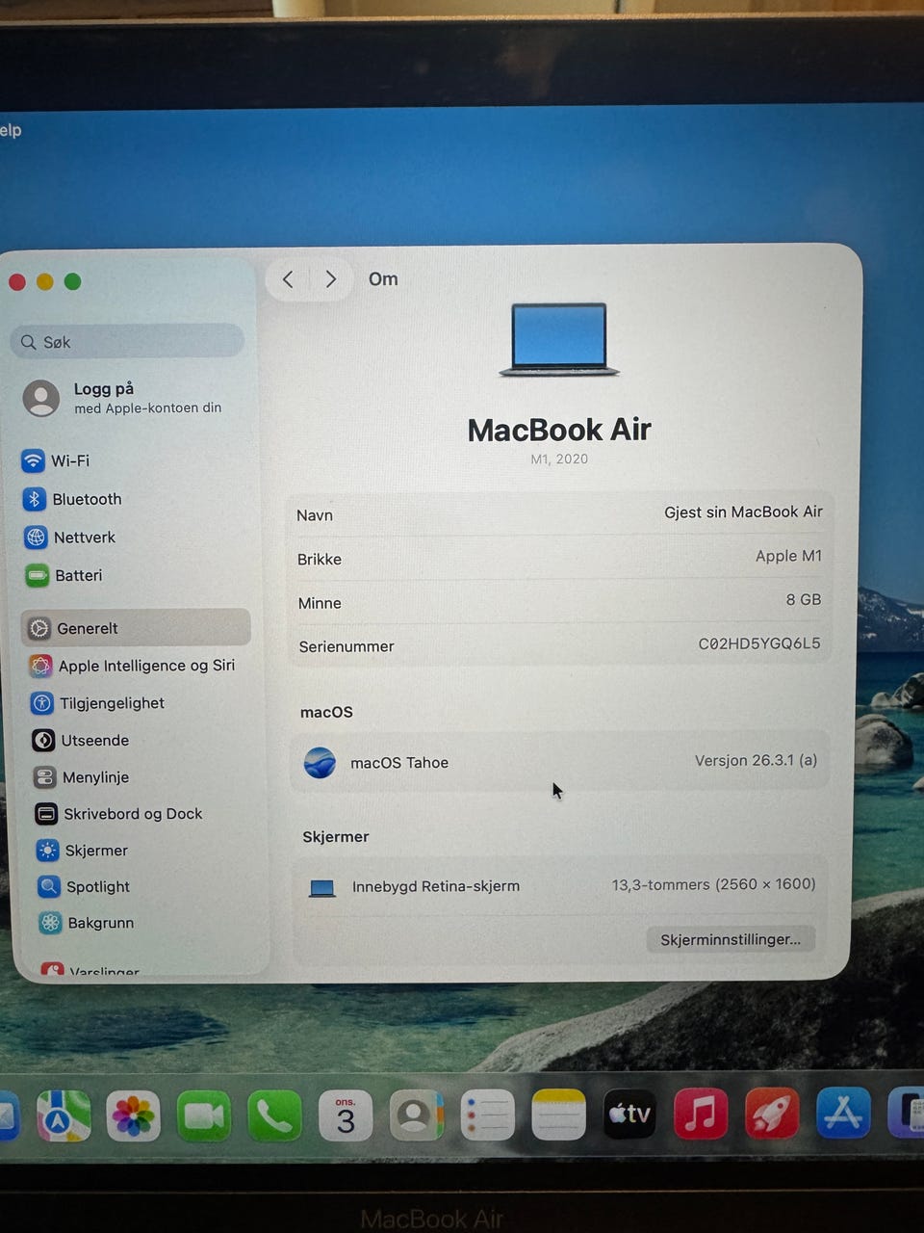This screenshot has width=924, height=1233.
Task: Launch Contacts from the Dock
Action: [416, 1115]
